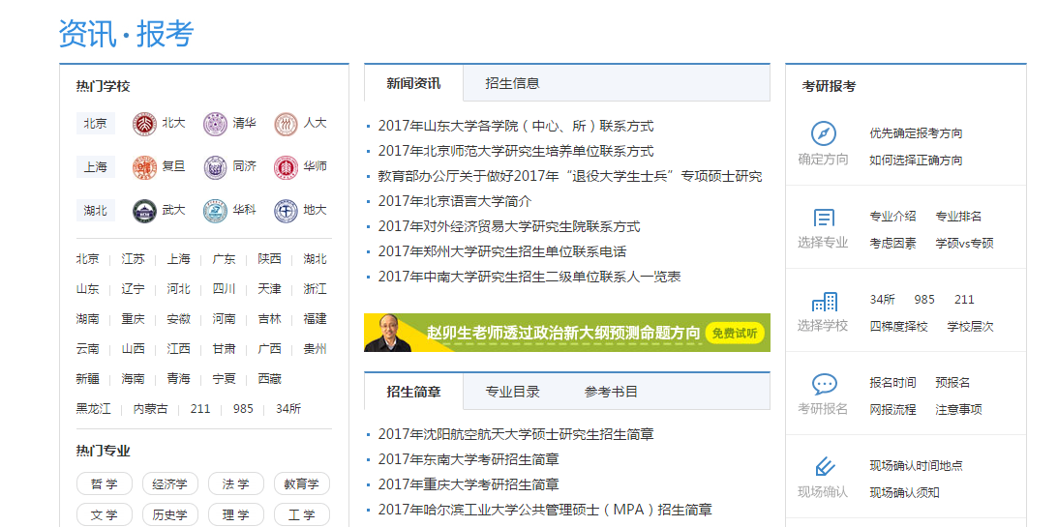This screenshot has width=1058, height=527.
Task: Select the 上海 region tag beside 复旦
Action: (x=96, y=167)
